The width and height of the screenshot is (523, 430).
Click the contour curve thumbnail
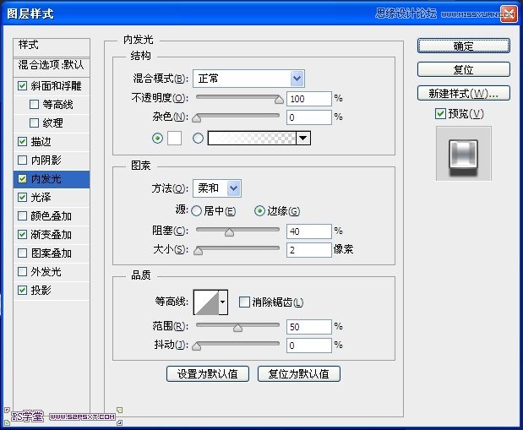(206, 302)
